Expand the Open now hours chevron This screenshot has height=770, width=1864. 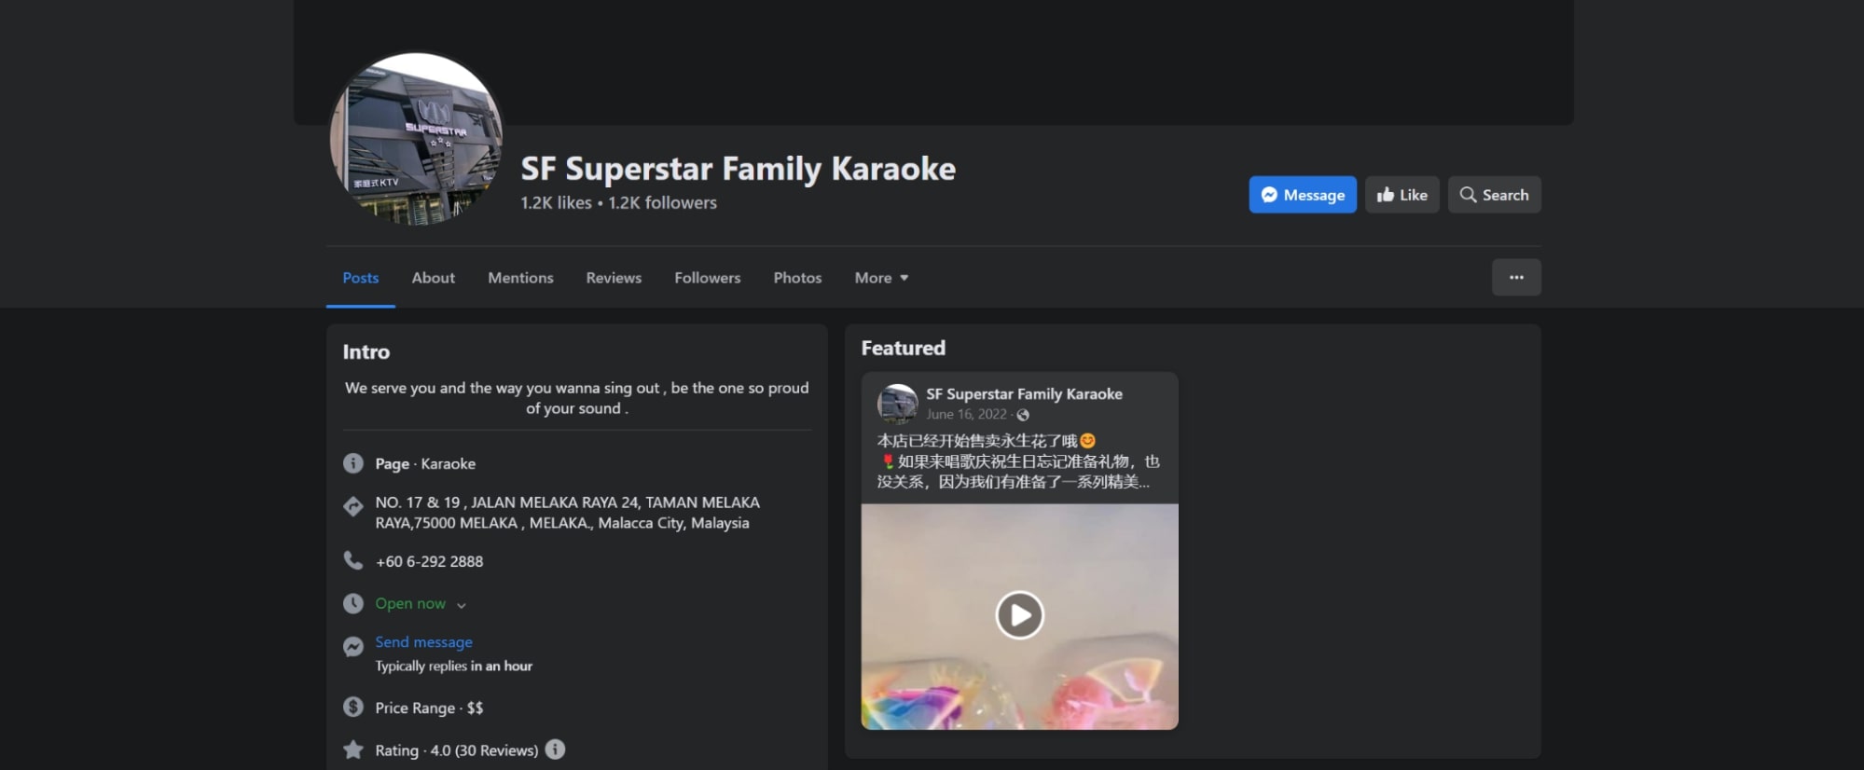tap(462, 605)
